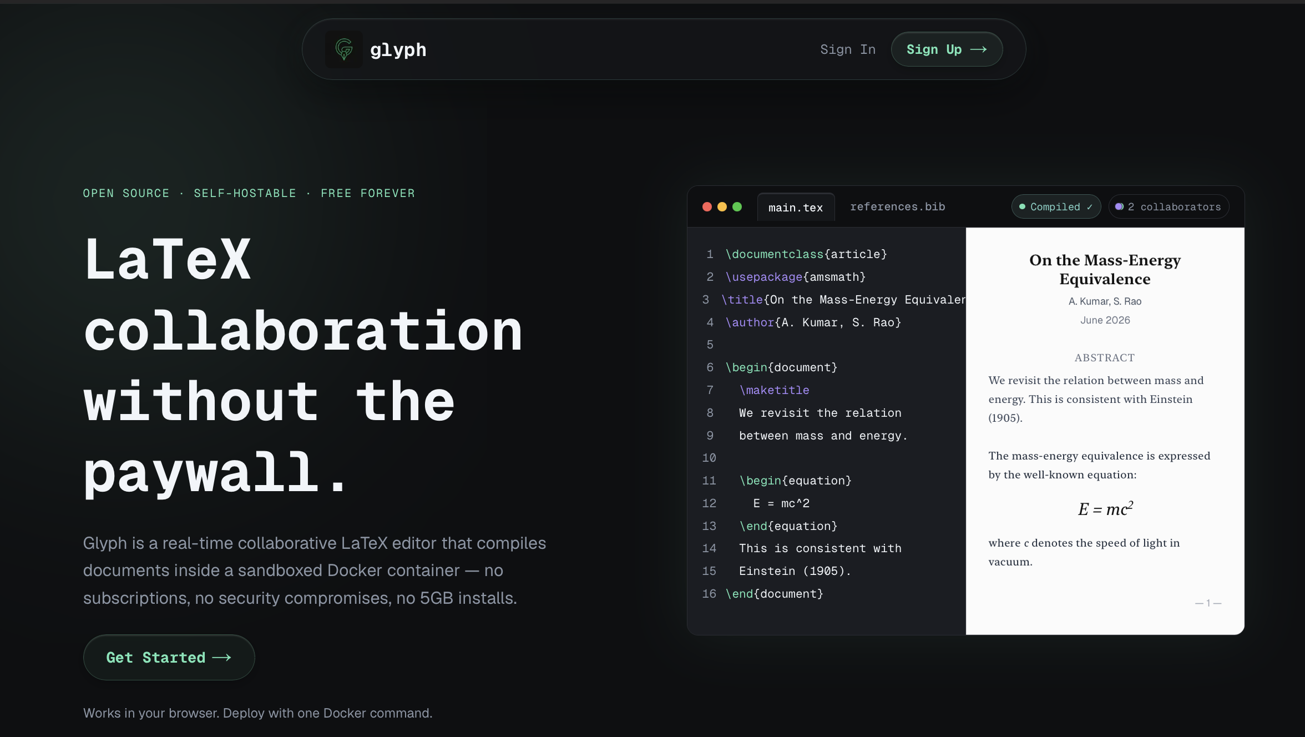Screen dimensions: 1305x737
Task: Click line number 16 in the editor gutter
Action: coord(709,594)
